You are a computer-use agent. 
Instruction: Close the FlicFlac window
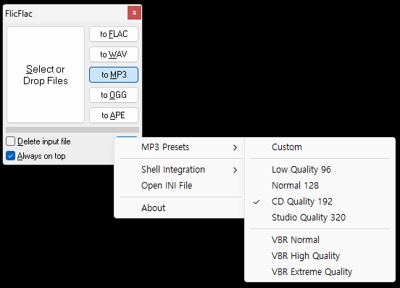click(134, 13)
